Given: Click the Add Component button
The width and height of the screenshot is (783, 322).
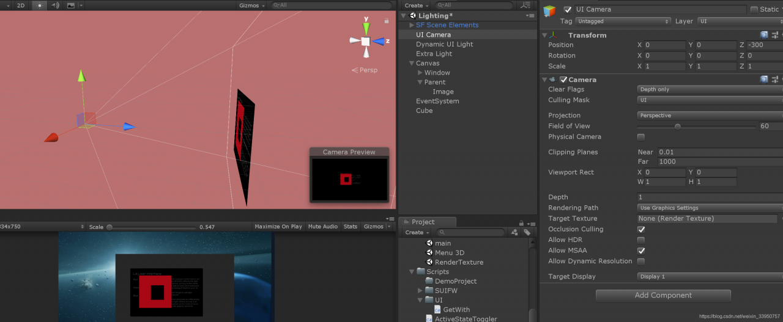Looking at the screenshot, I should [x=663, y=295].
